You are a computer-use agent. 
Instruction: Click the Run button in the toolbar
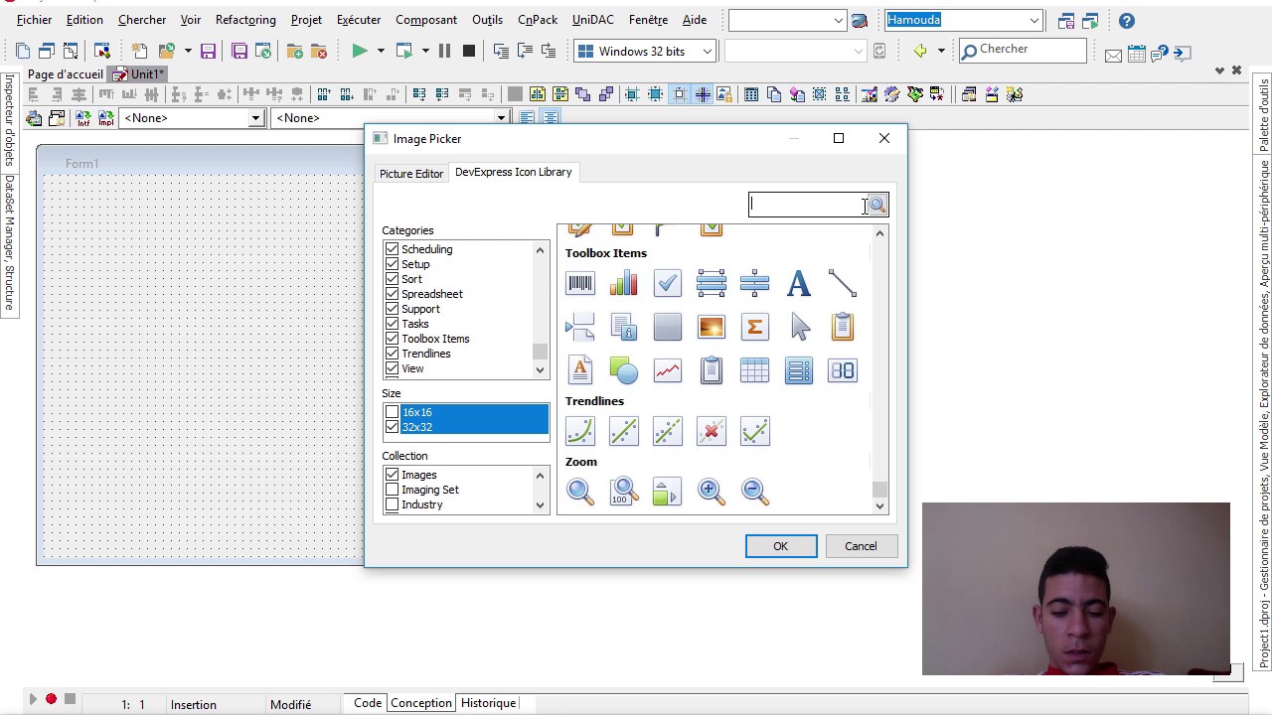[360, 50]
